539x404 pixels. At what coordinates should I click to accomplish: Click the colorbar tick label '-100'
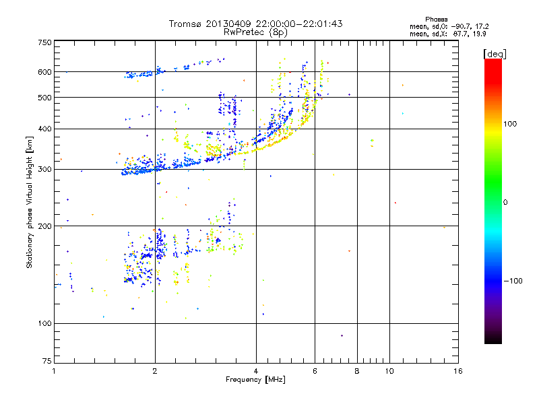coord(513,281)
